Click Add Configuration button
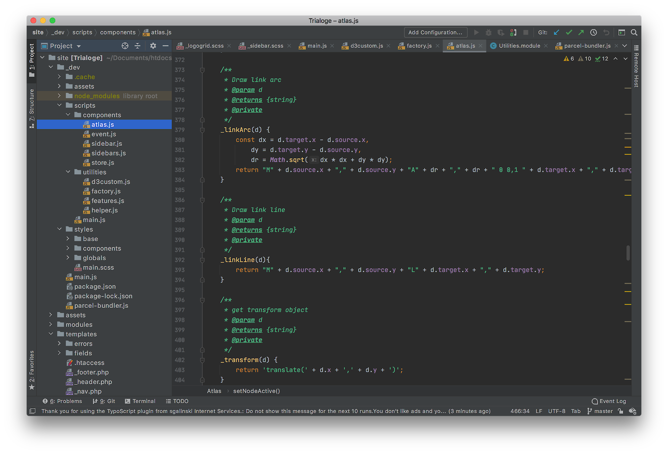This screenshot has height=454, width=668. 435,33
